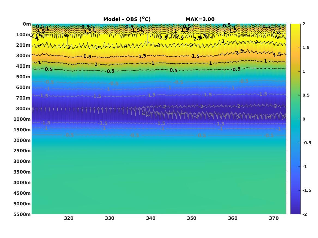The width and height of the screenshot is (318, 238).
Task: Select the '340' x-axis tick label
Action: (151, 218)
